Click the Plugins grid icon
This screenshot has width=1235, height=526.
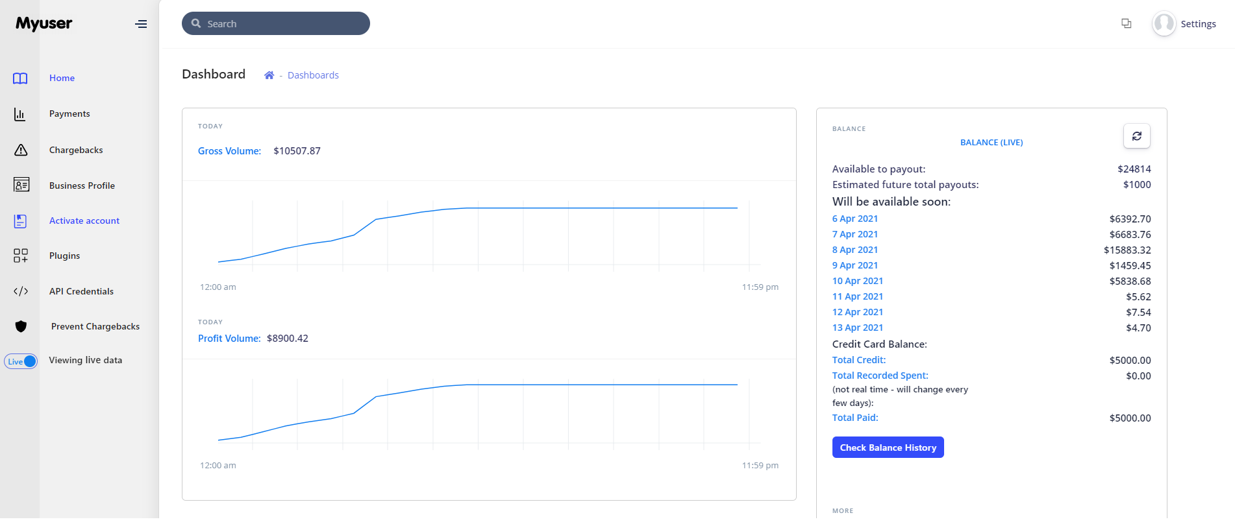coord(21,256)
